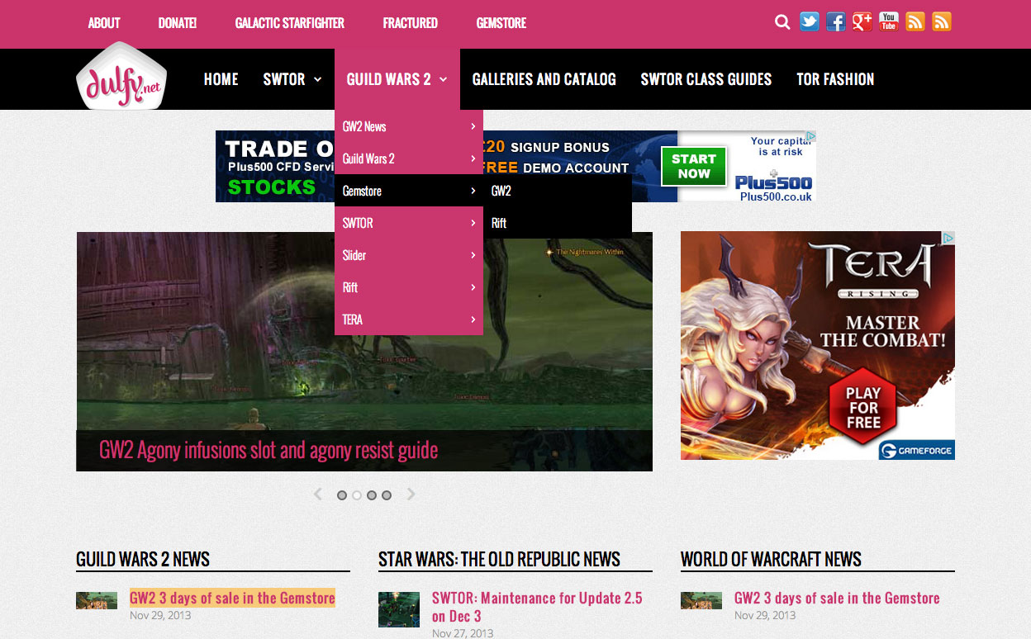Choose Rift in the Gemstore submenu

(558, 223)
